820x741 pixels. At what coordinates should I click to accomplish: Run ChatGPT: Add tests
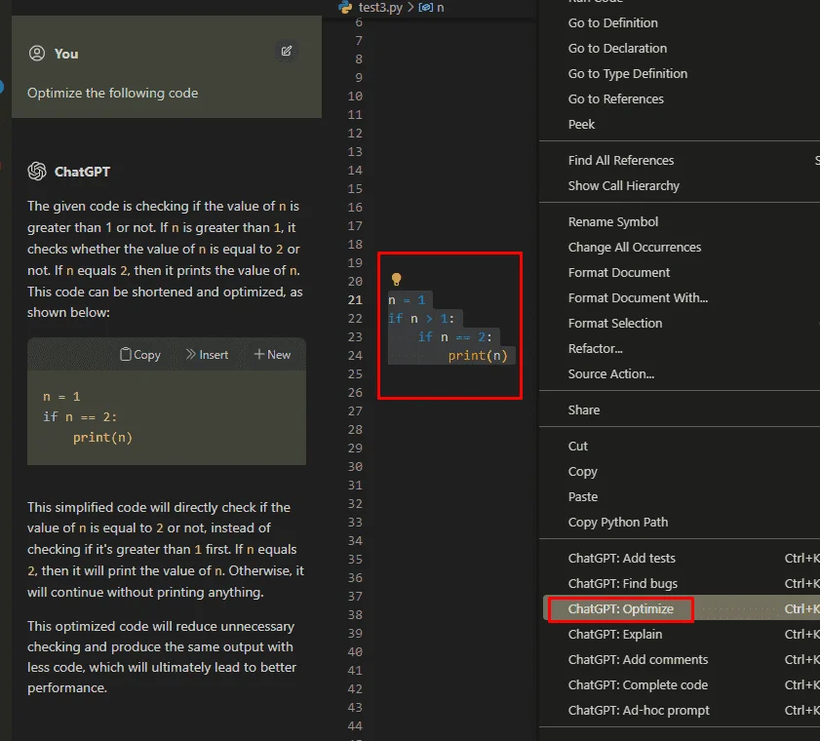[621, 558]
